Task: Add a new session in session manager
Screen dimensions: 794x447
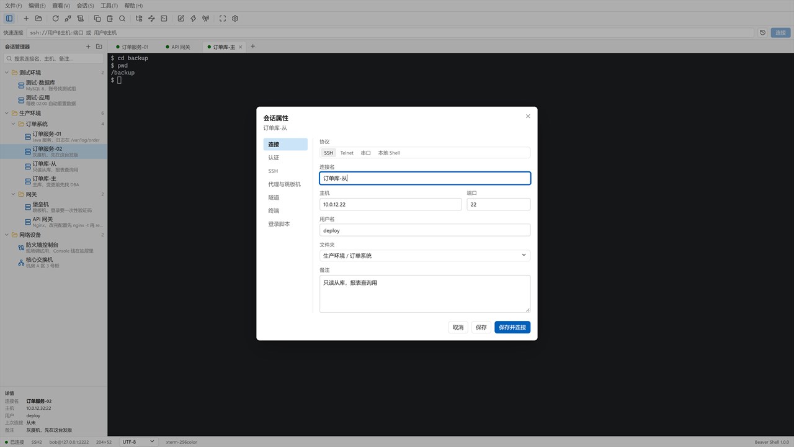Action: point(88,47)
